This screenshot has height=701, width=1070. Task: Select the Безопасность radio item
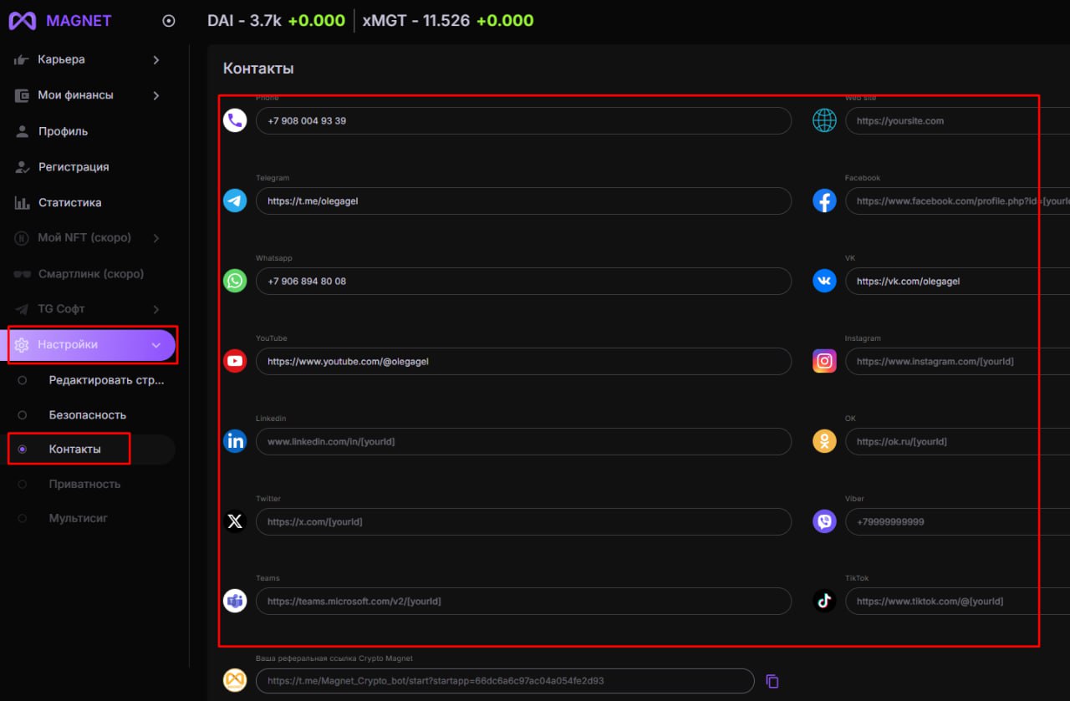[87, 414]
